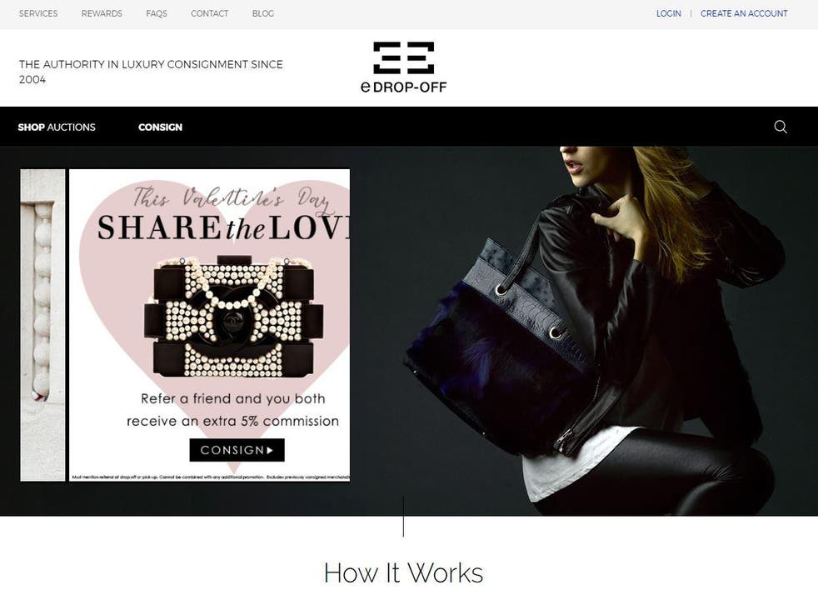Click the eDrop-Off logo
The image size is (818, 605).
[x=404, y=67]
